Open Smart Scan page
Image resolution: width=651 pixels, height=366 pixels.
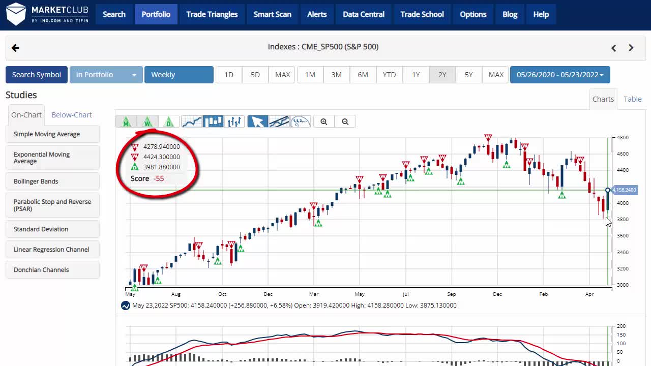click(272, 14)
